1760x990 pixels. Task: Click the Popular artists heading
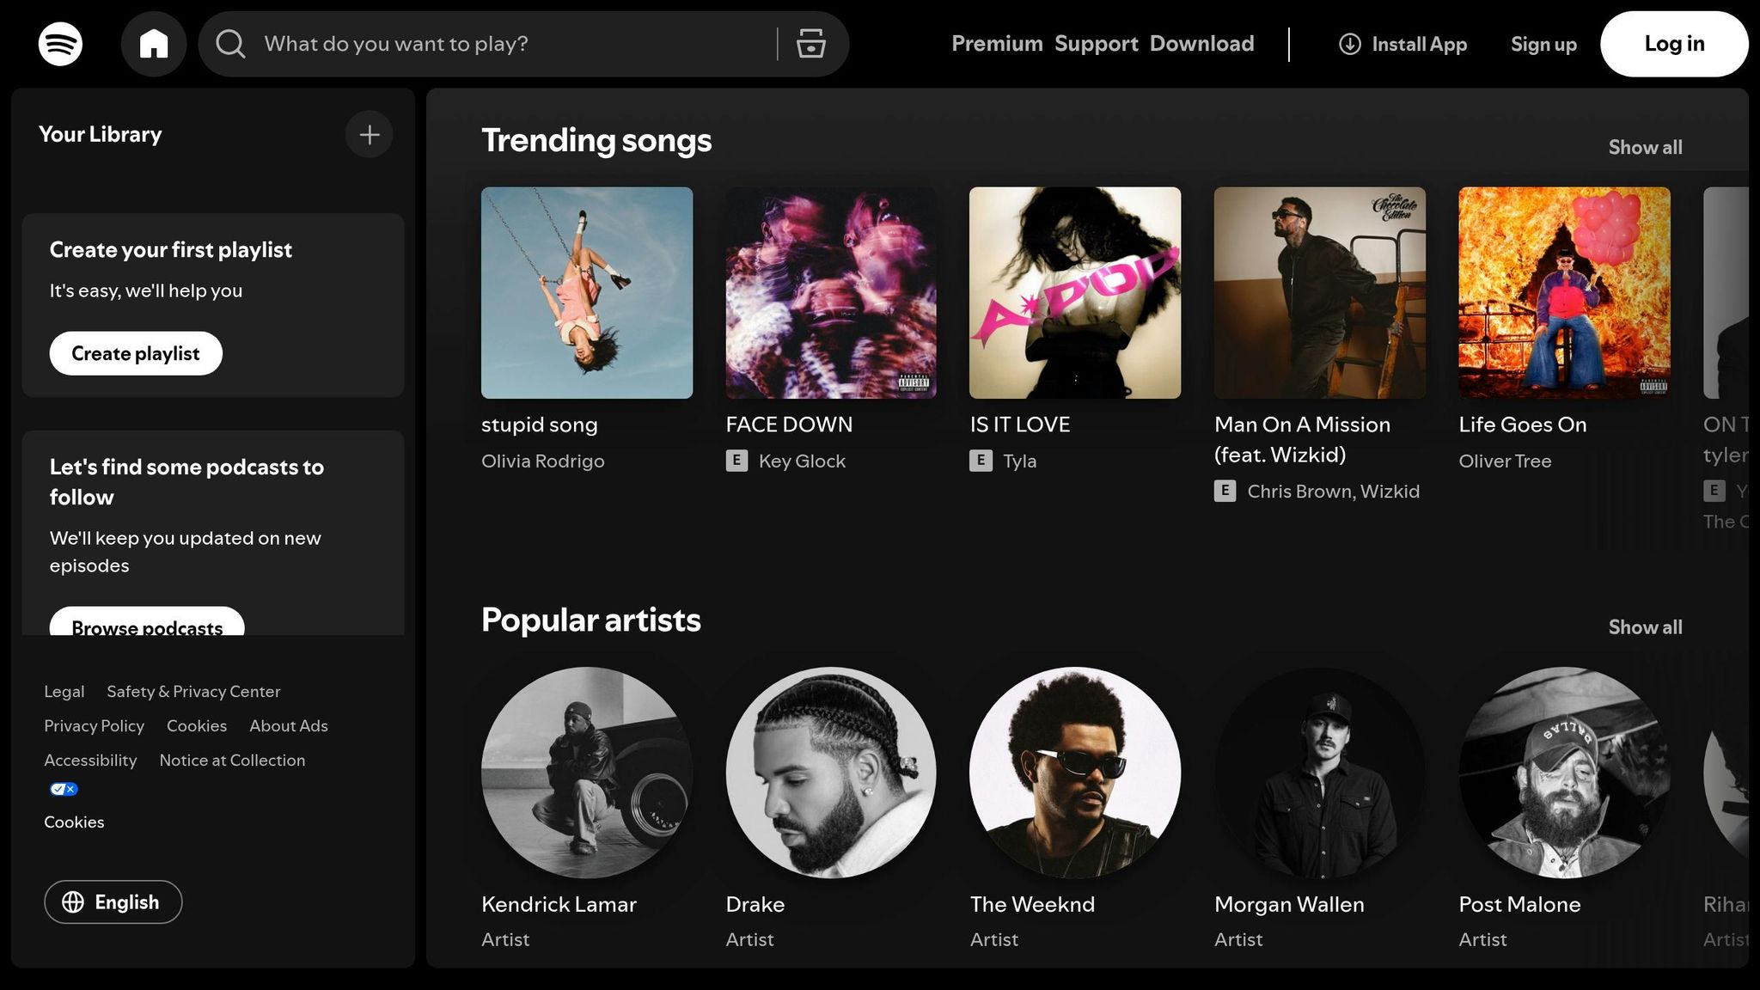tap(591, 620)
